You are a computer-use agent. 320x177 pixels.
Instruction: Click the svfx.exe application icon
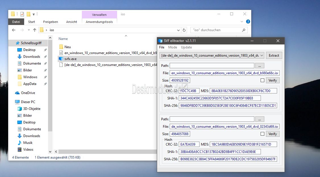[x=61, y=59]
